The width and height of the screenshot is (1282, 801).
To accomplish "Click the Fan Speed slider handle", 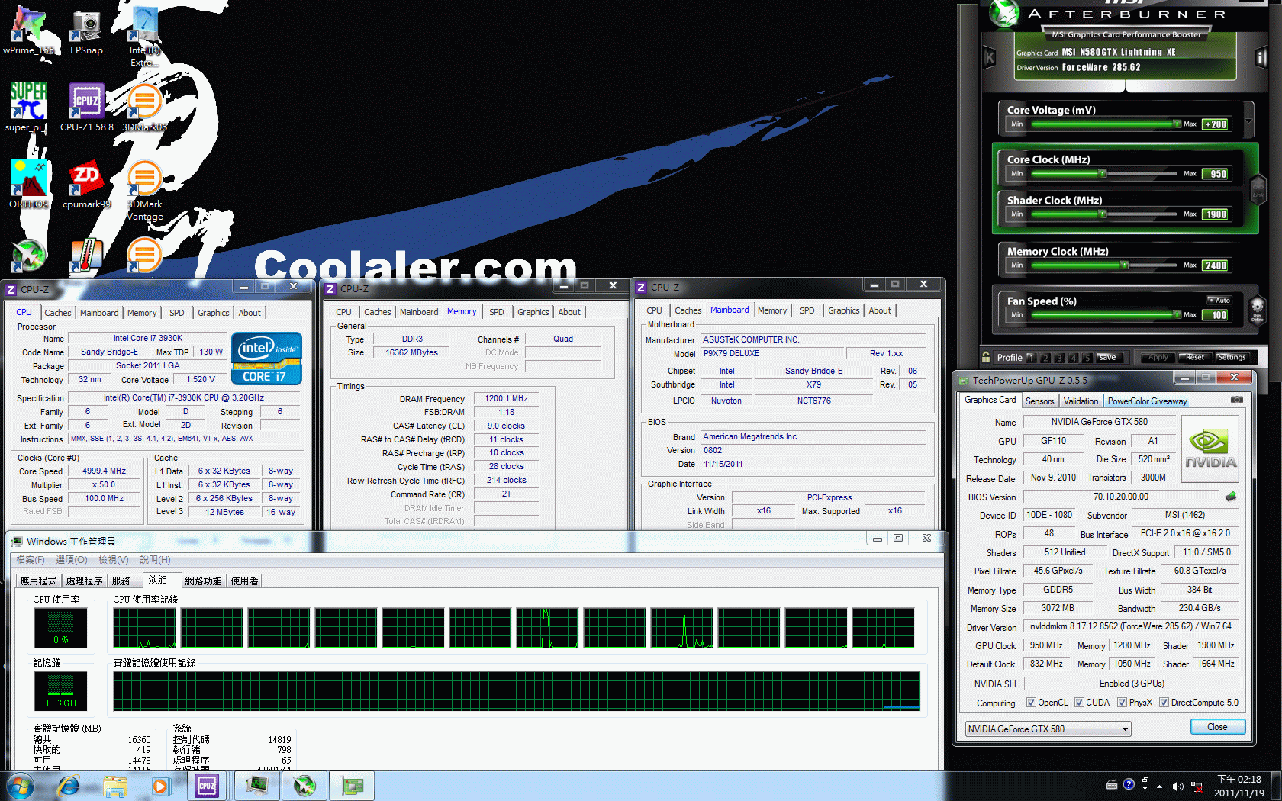I will click(x=1177, y=314).
